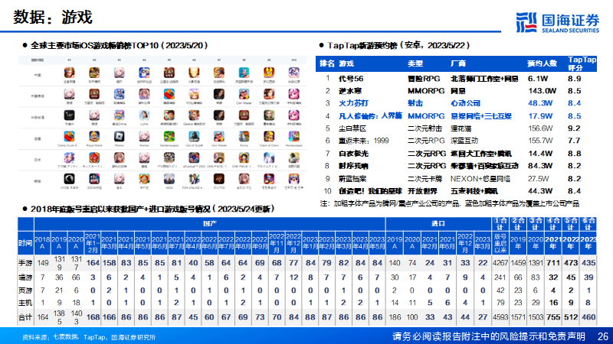Click the Monster Strike icon in the Japan row
Image resolution: width=613 pixels, height=344 pixels.
pos(93,157)
